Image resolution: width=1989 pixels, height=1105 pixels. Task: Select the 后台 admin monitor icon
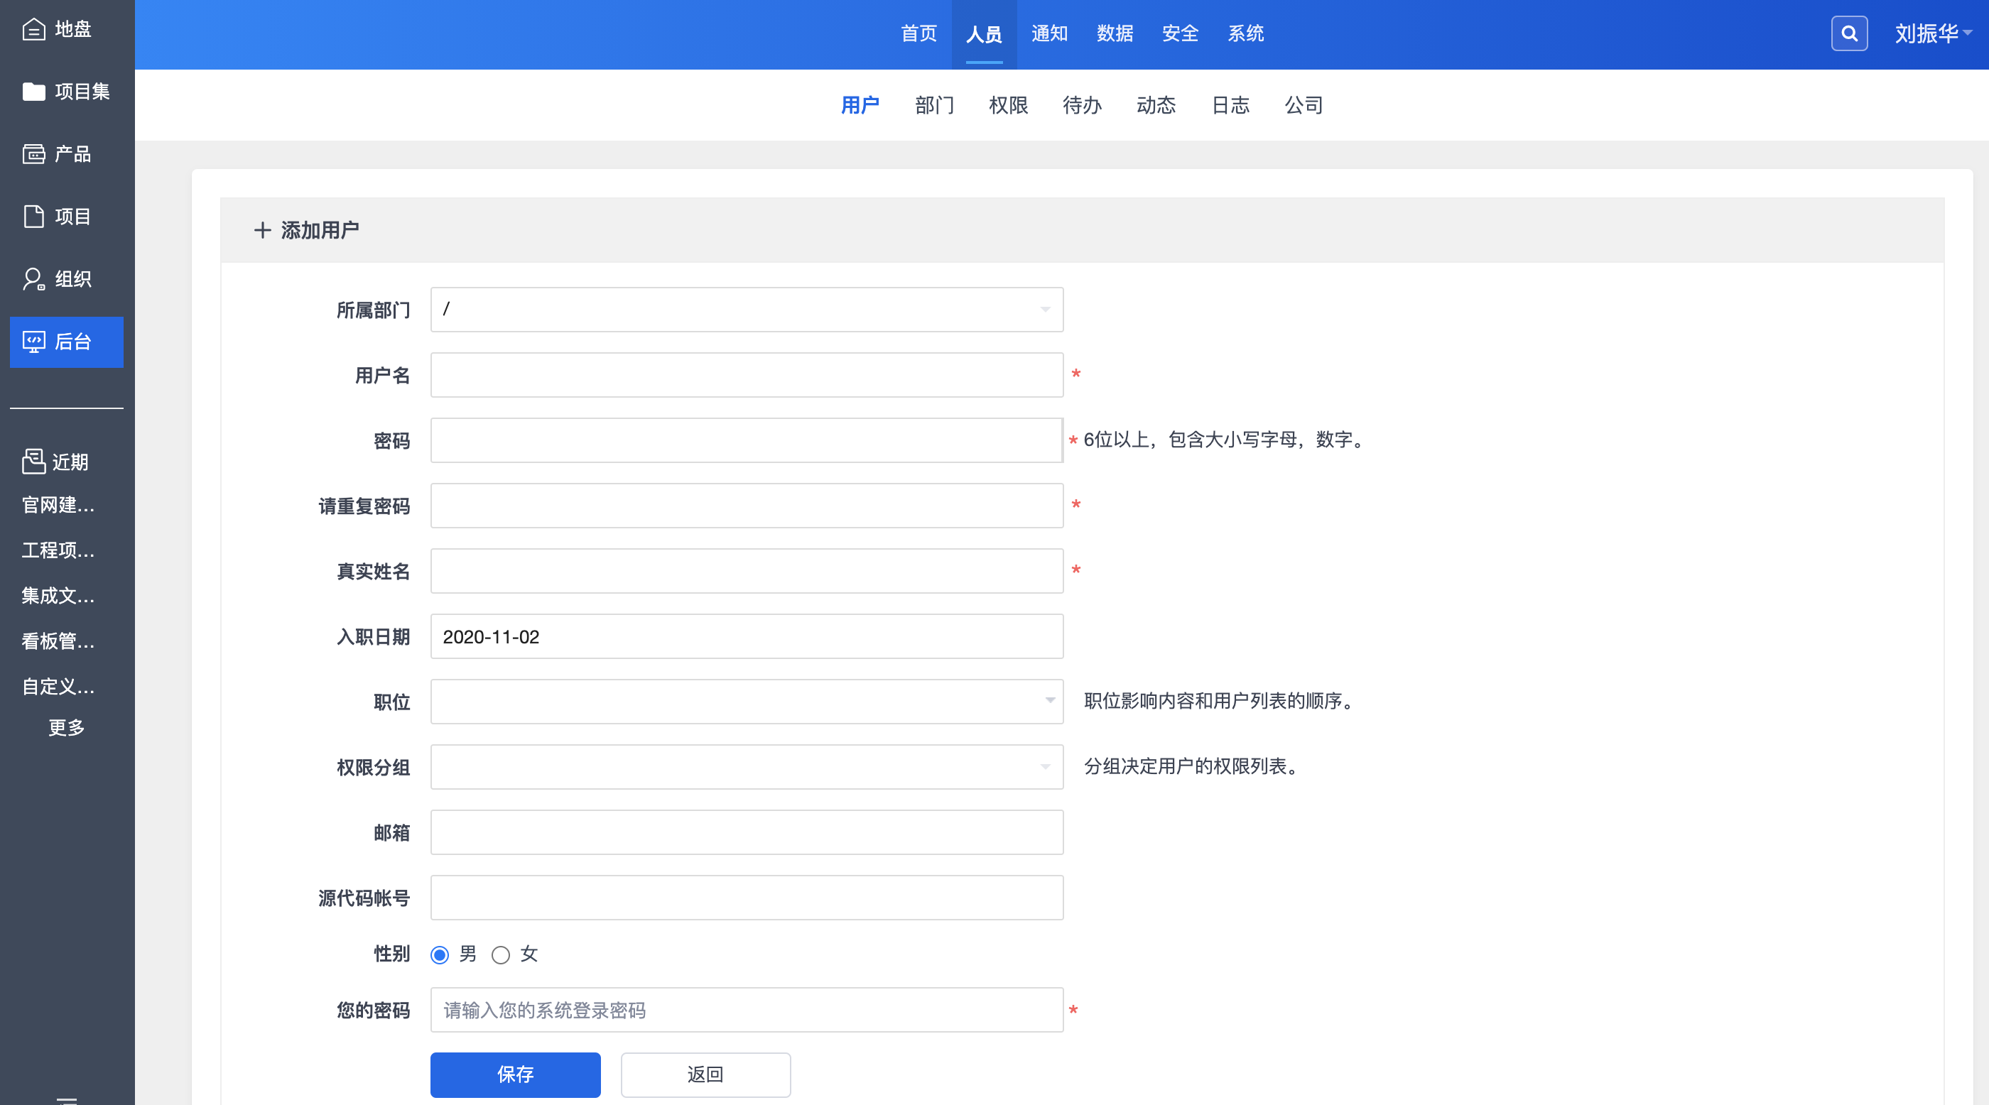33,342
